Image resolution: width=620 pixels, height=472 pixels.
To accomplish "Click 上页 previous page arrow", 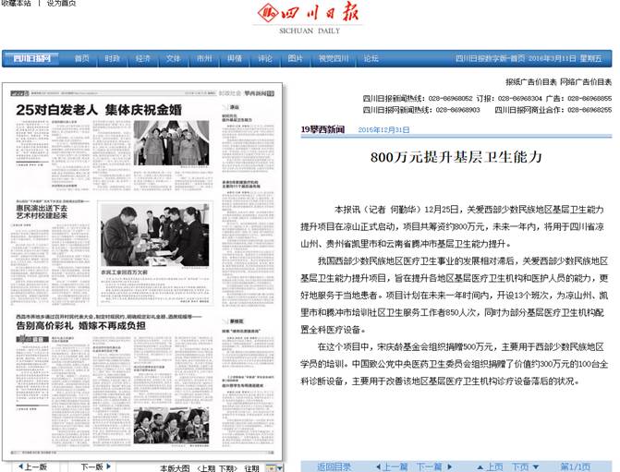I will tap(480, 467).
